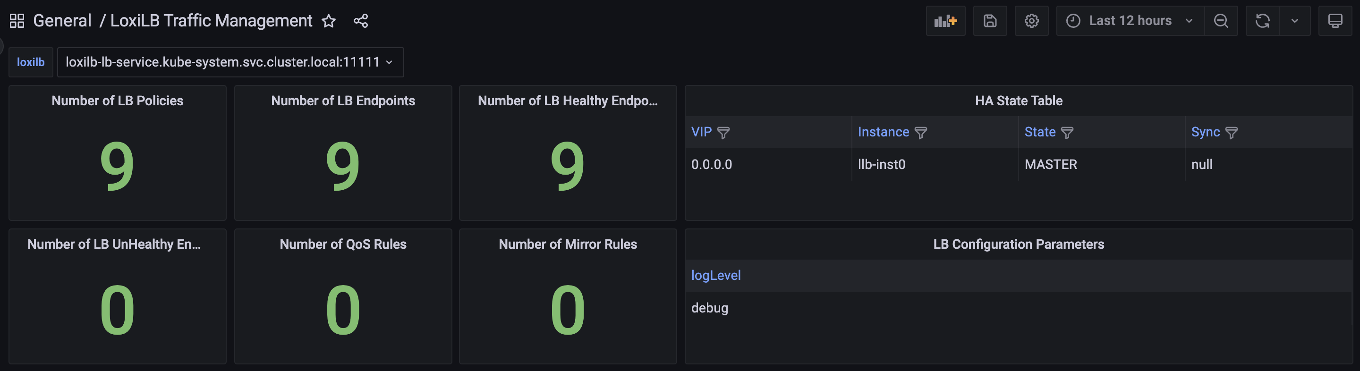Star the LoxiLB Traffic Management dashboard
Image resolution: width=1360 pixels, height=371 pixels.
(x=329, y=21)
